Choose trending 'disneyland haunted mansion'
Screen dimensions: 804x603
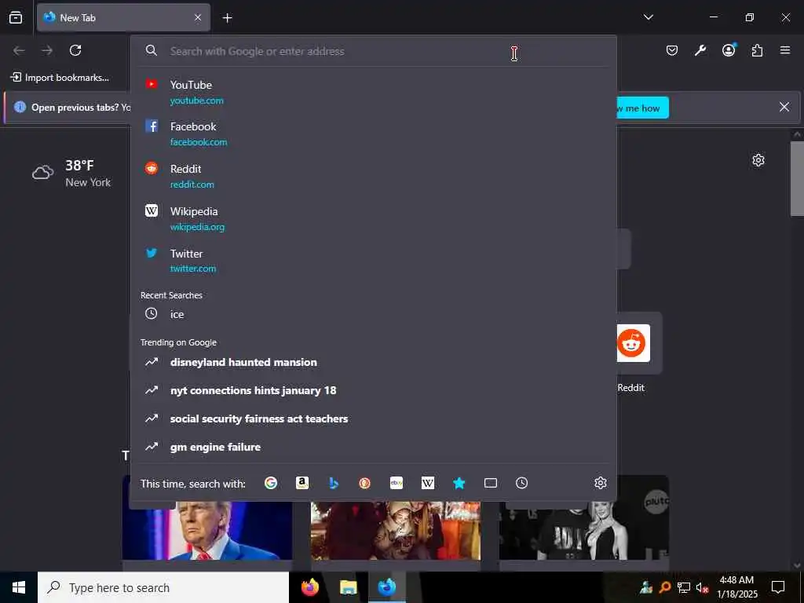pos(373,362)
